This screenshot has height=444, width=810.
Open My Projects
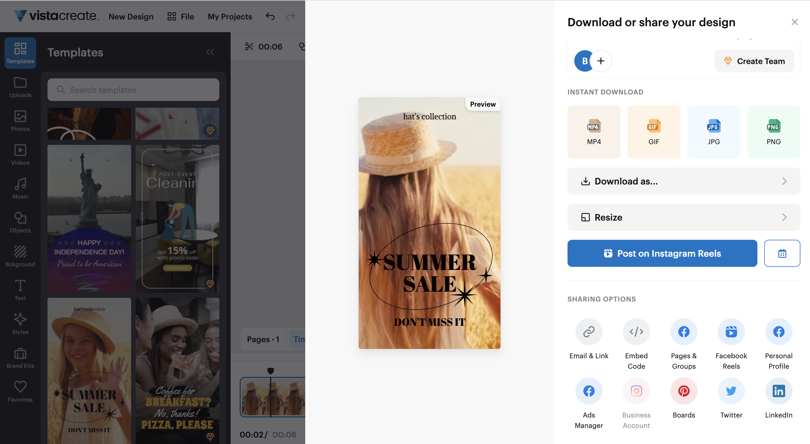(x=230, y=16)
